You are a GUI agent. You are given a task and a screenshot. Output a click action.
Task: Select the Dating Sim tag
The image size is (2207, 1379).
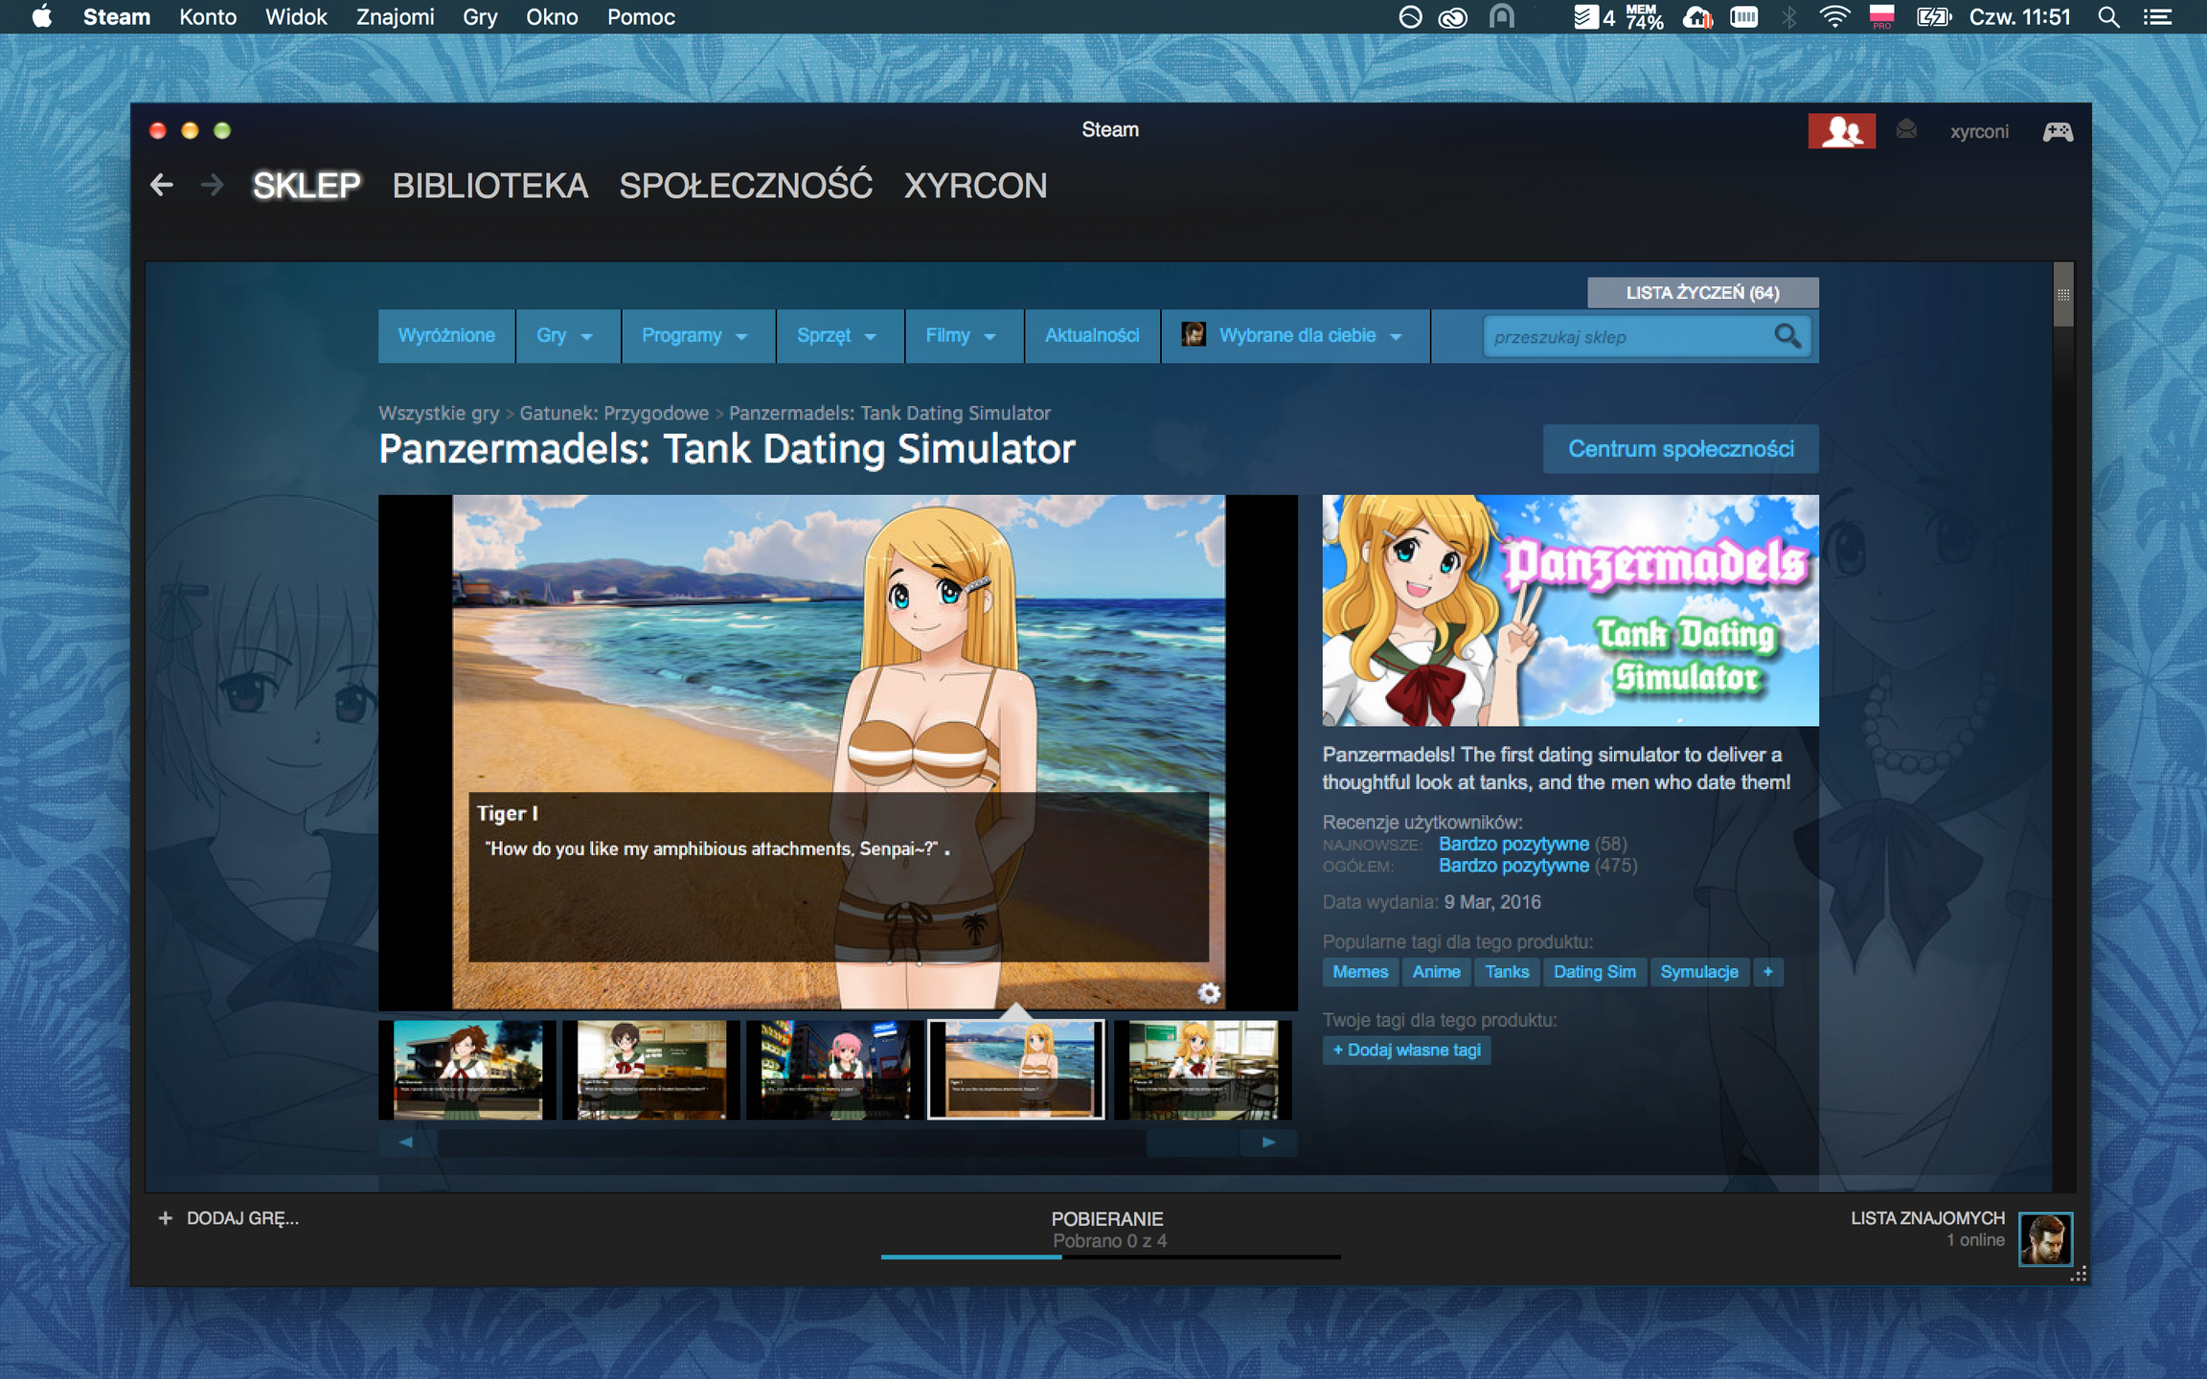coord(1595,972)
